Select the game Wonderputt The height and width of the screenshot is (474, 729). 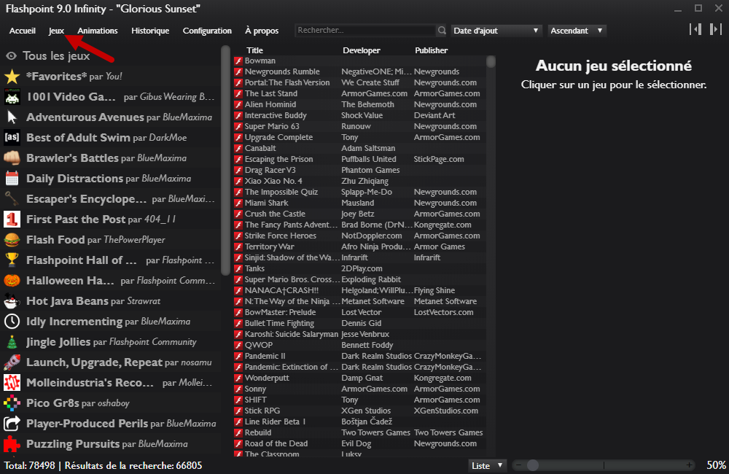click(x=360, y=378)
